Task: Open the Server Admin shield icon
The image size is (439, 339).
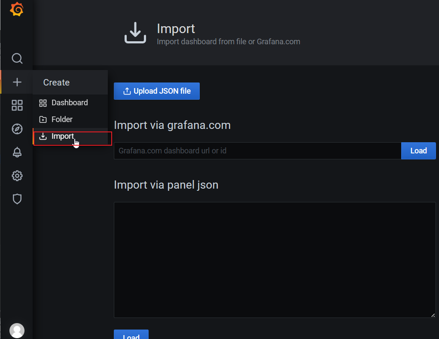Action: [x=17, y=199]
